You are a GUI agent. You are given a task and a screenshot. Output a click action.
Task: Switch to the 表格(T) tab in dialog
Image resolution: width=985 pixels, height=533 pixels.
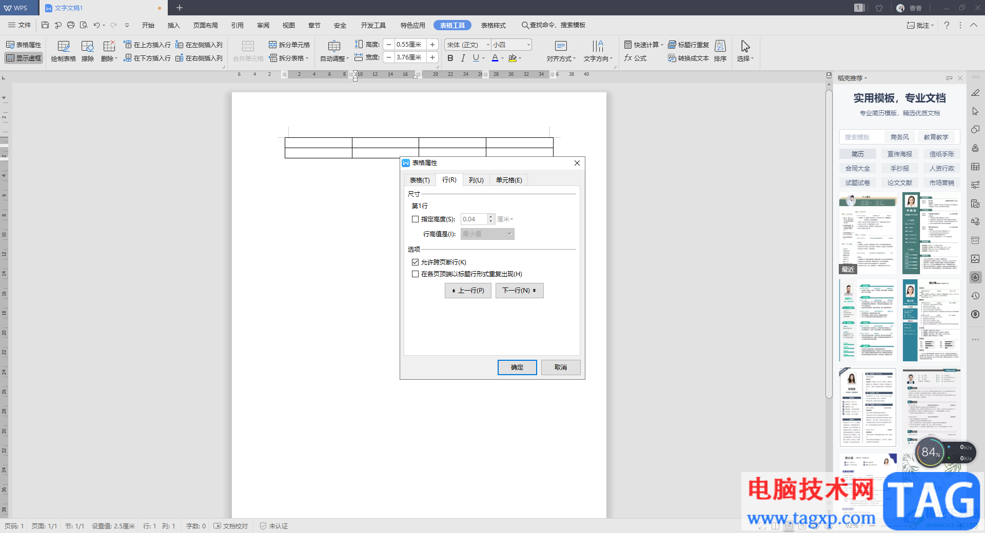point(420,180)
